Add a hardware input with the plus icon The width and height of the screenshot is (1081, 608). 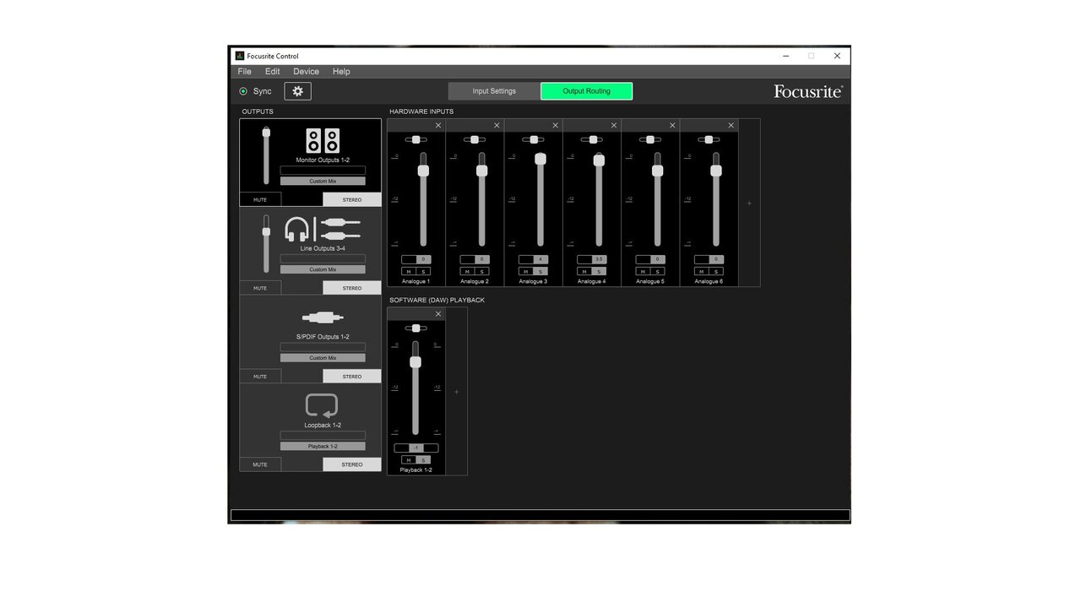click(749, 203)
